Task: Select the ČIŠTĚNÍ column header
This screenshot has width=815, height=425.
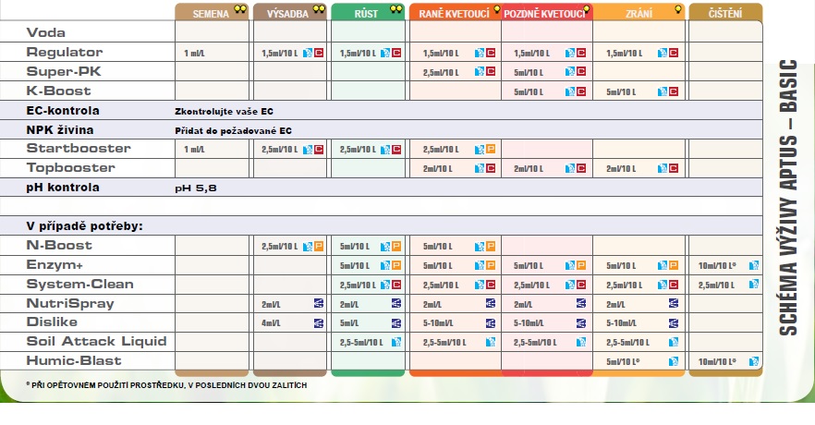Action: point(725,12)
